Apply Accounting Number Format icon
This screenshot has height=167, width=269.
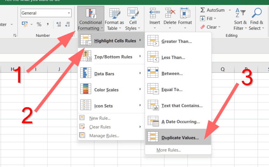(25, 25)
